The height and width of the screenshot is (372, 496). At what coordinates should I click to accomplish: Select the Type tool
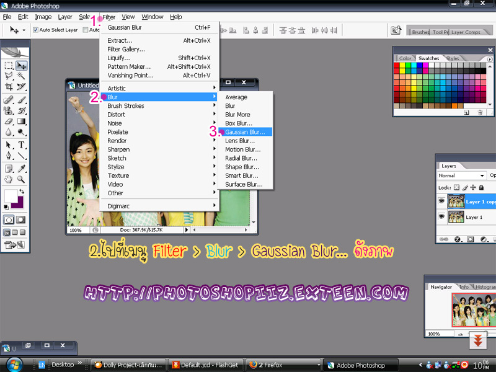pyautogui.click(x=22, y=145)
